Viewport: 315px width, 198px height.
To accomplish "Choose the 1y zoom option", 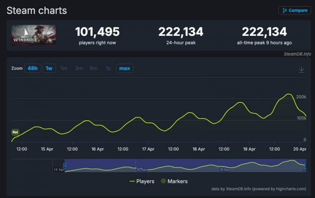I will pos(108,68).
